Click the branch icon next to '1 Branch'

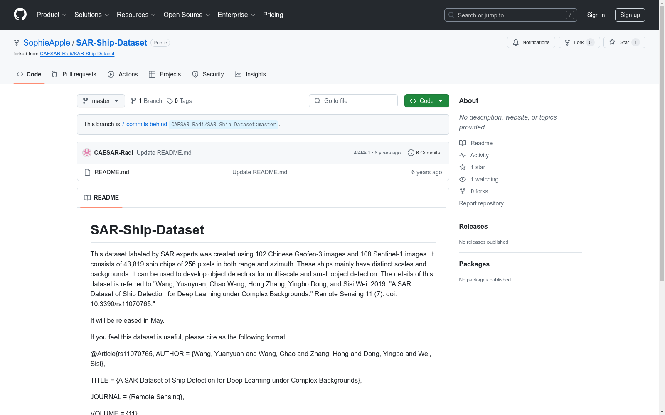click(134, 101)
